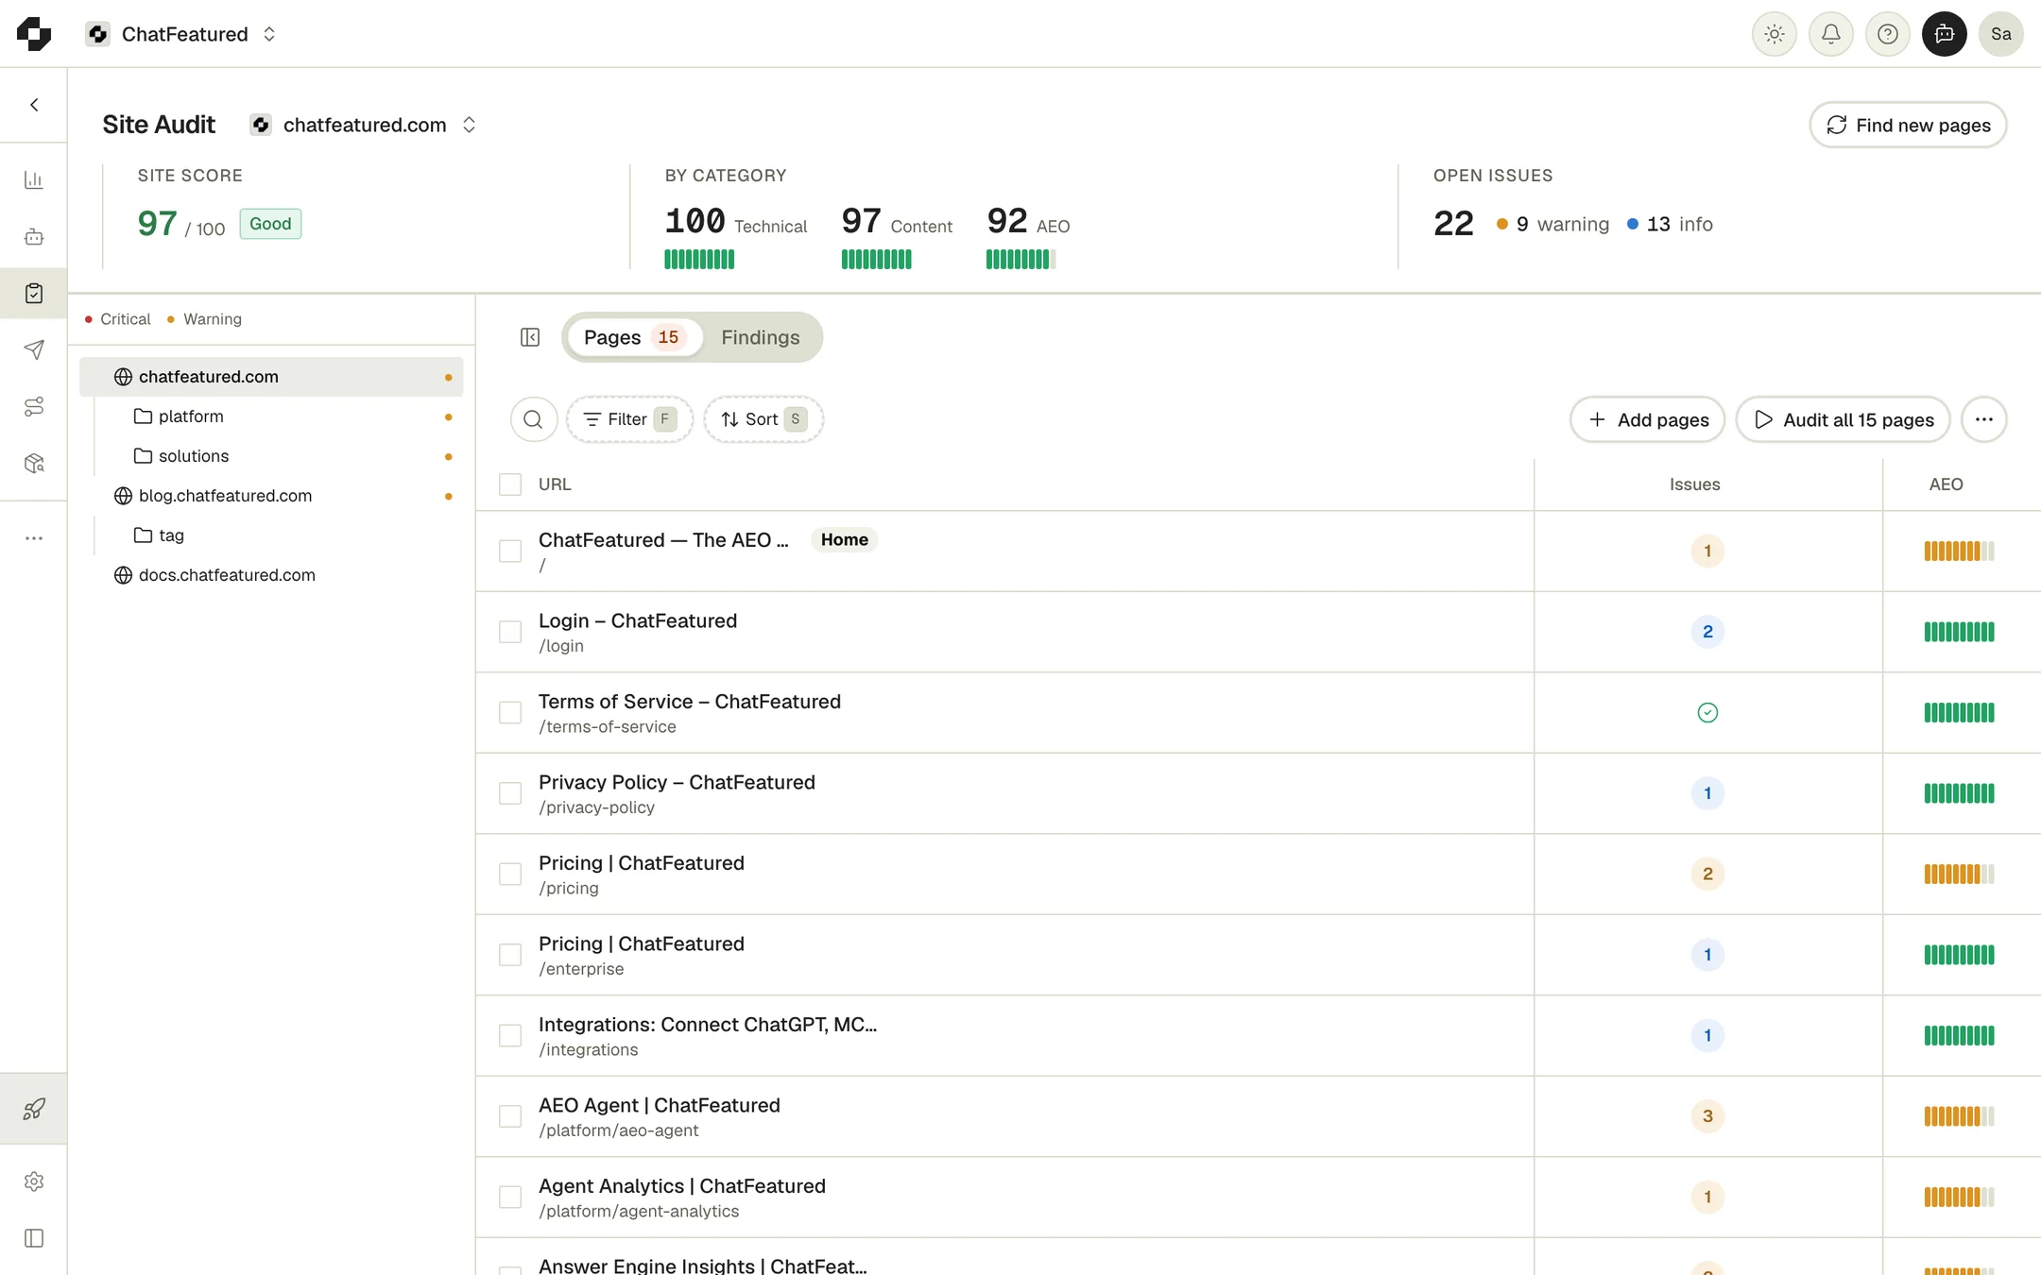Open the help question mark icon
Image resolution: width=2041 pixels, height=1275 pixels.
point(1888,34)
